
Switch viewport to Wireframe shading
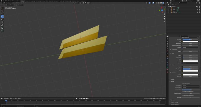pyautogui.click(x=158, y=3)
